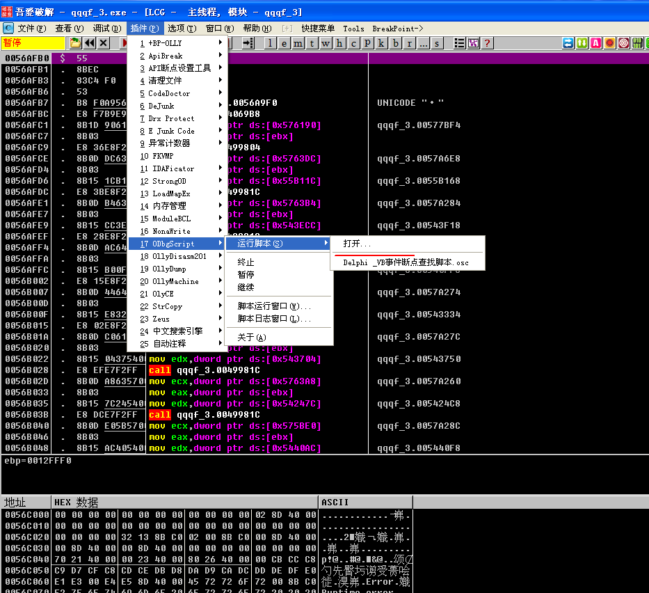
Task: Open windows 'w' button
Action: point(326,43)
